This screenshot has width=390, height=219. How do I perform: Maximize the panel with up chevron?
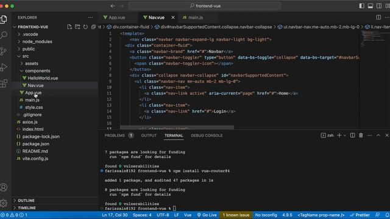tap(378, 135)
